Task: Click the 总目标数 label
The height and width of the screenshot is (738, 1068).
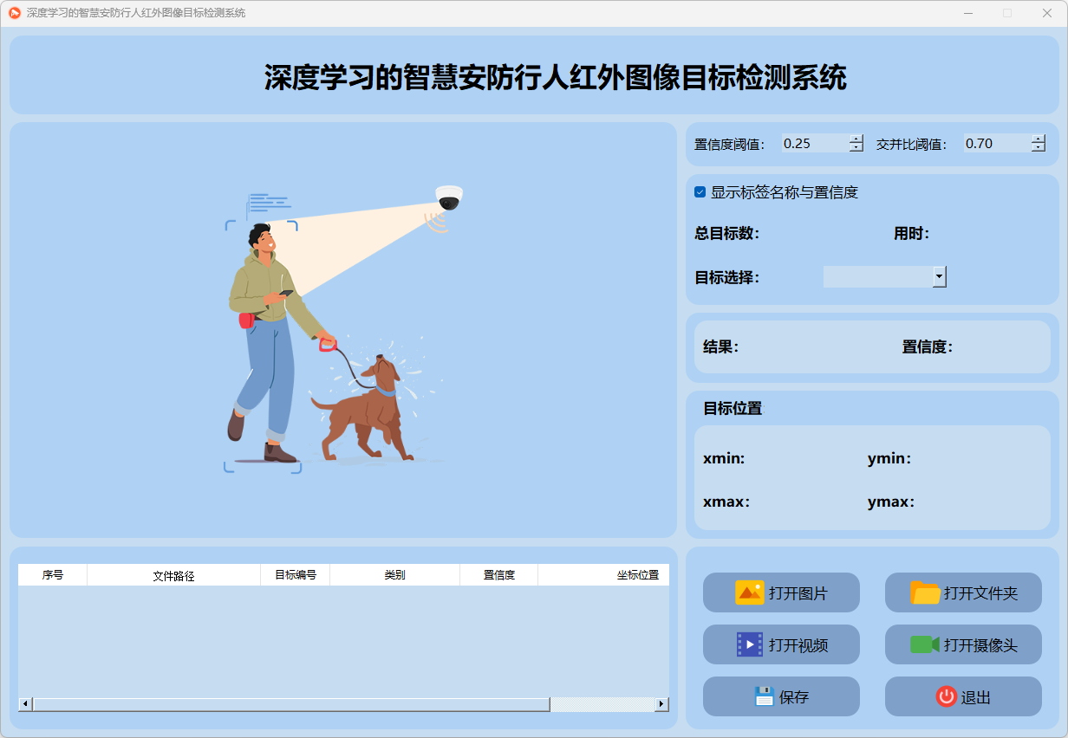Action: click(x=727, y=233)
